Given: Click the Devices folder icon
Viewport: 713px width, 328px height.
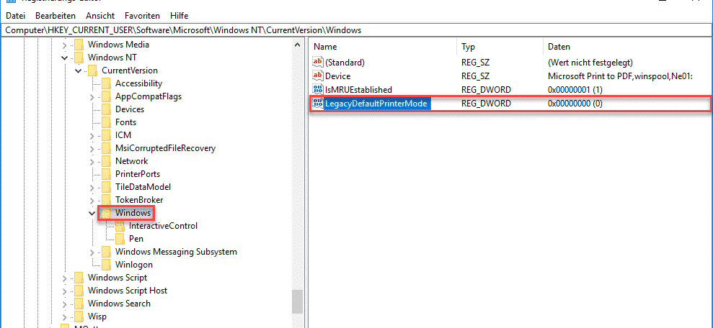Looking at the screenshot, I should tap(107, 109).
